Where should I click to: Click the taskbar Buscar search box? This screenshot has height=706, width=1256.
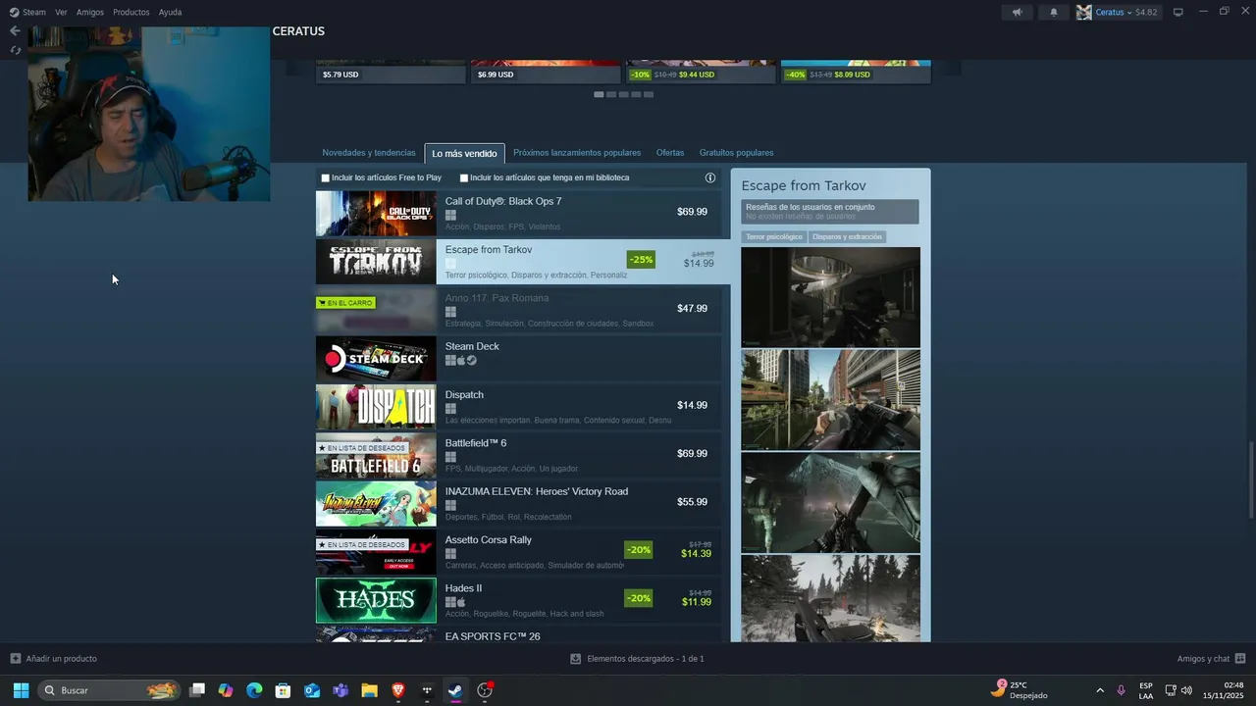[x=110, y=690]
